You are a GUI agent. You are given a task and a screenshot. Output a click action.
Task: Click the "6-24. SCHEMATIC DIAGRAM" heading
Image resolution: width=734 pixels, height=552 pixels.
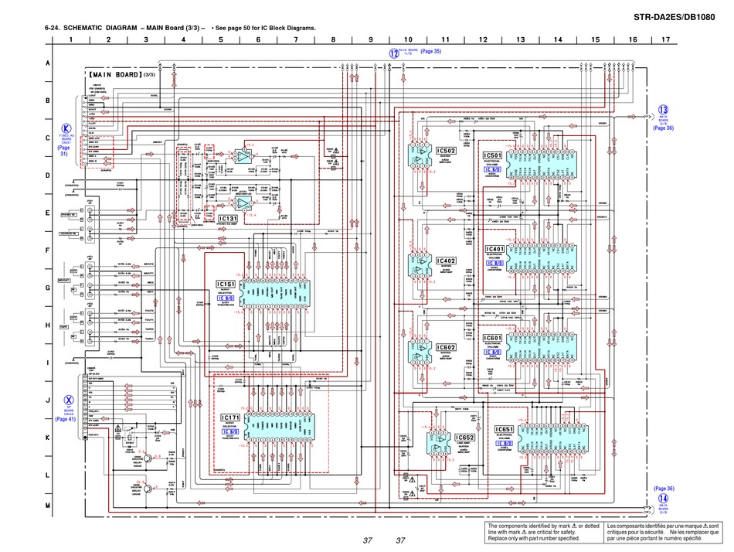(x=91, y=28)
